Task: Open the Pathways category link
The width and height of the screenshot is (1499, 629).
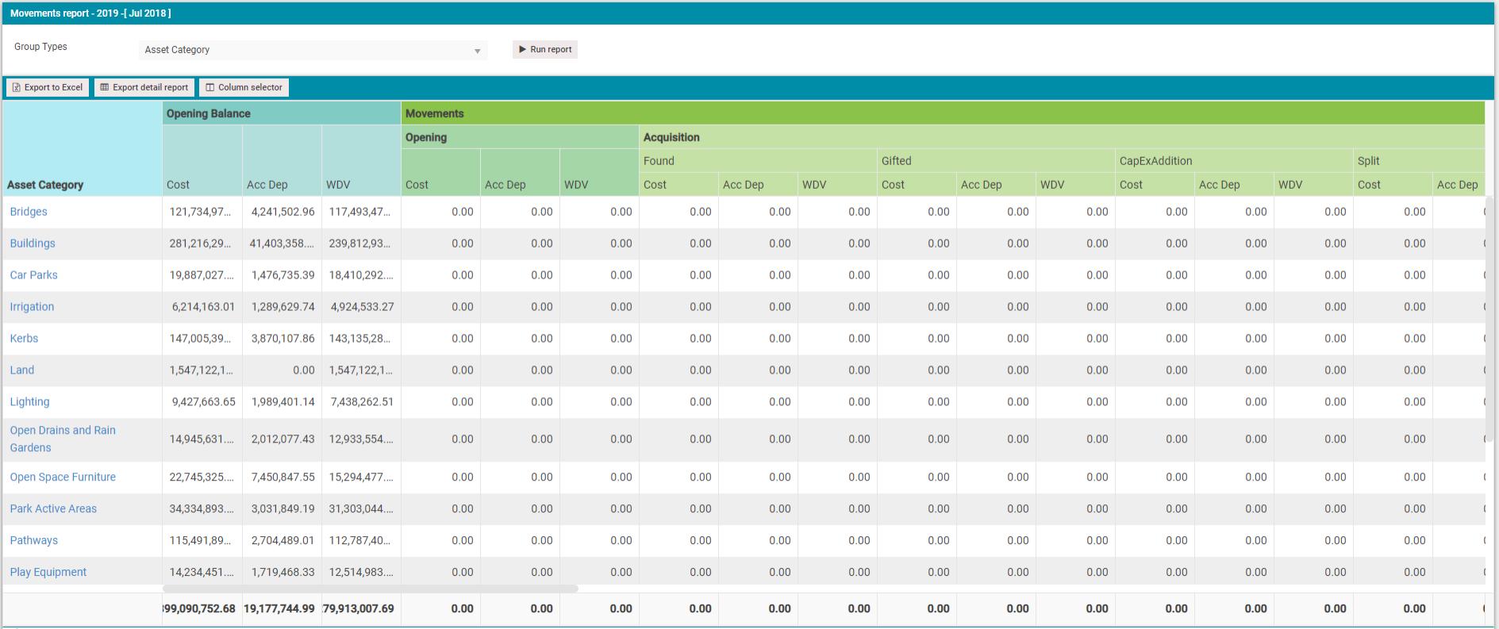Action: [33, 541]
